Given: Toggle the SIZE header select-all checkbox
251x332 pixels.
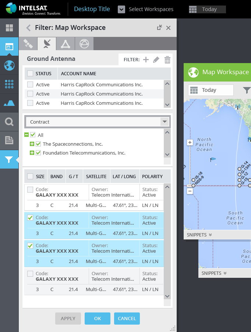Looking at the screenshot, I should click(x=30, y=176).
